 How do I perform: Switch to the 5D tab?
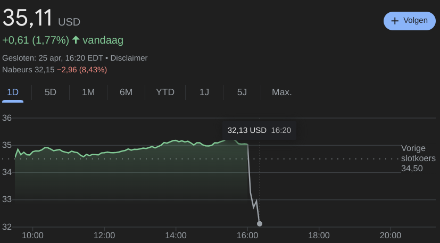pos(51,92)
